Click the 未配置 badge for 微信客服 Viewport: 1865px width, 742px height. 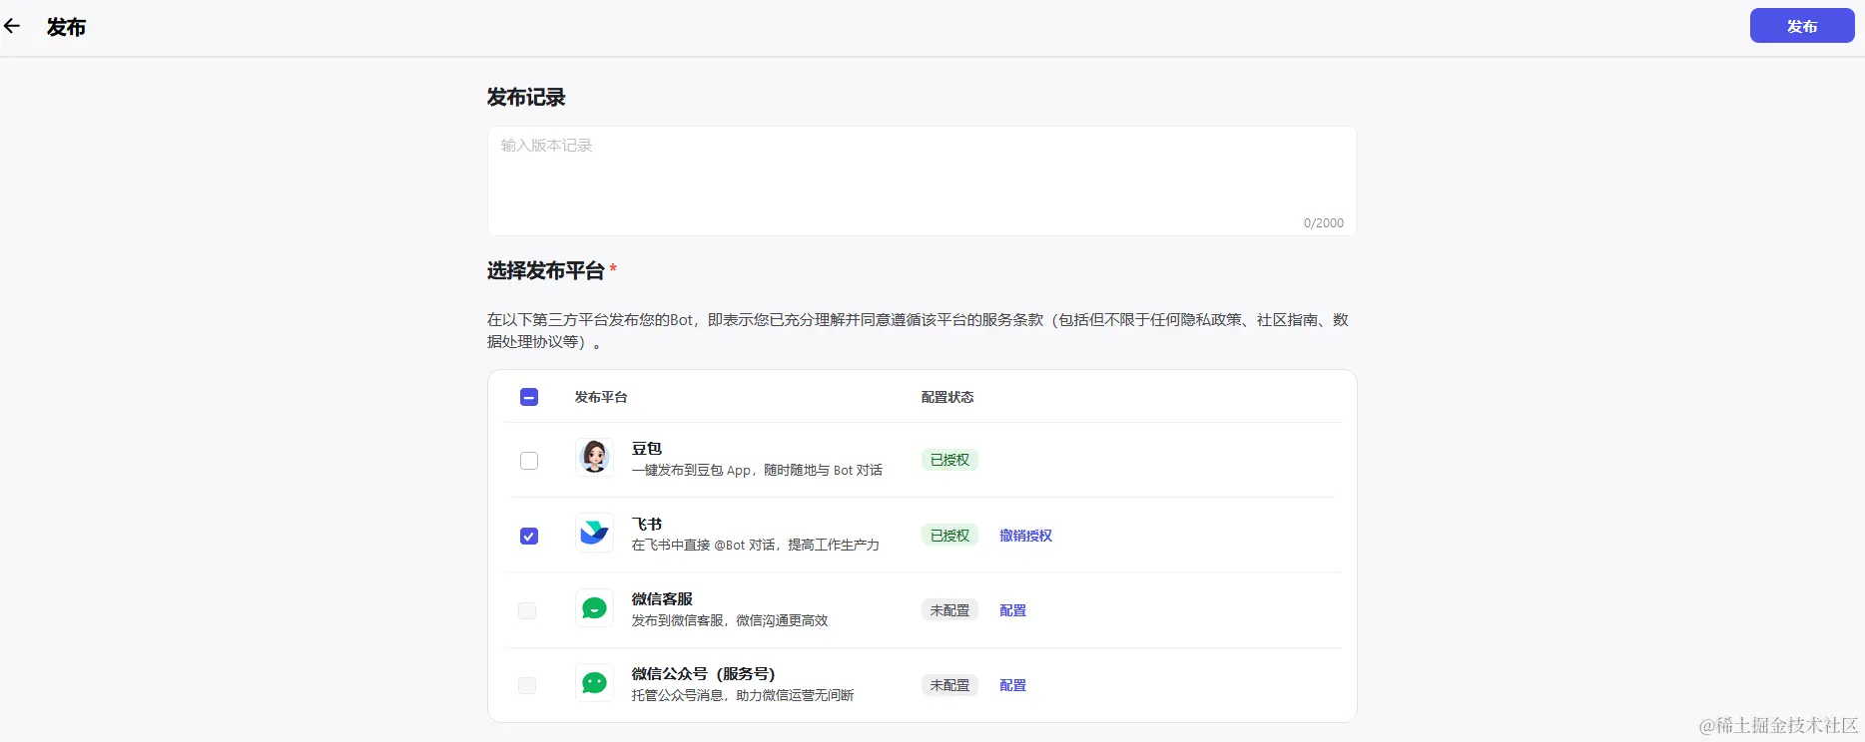[949, 610]
